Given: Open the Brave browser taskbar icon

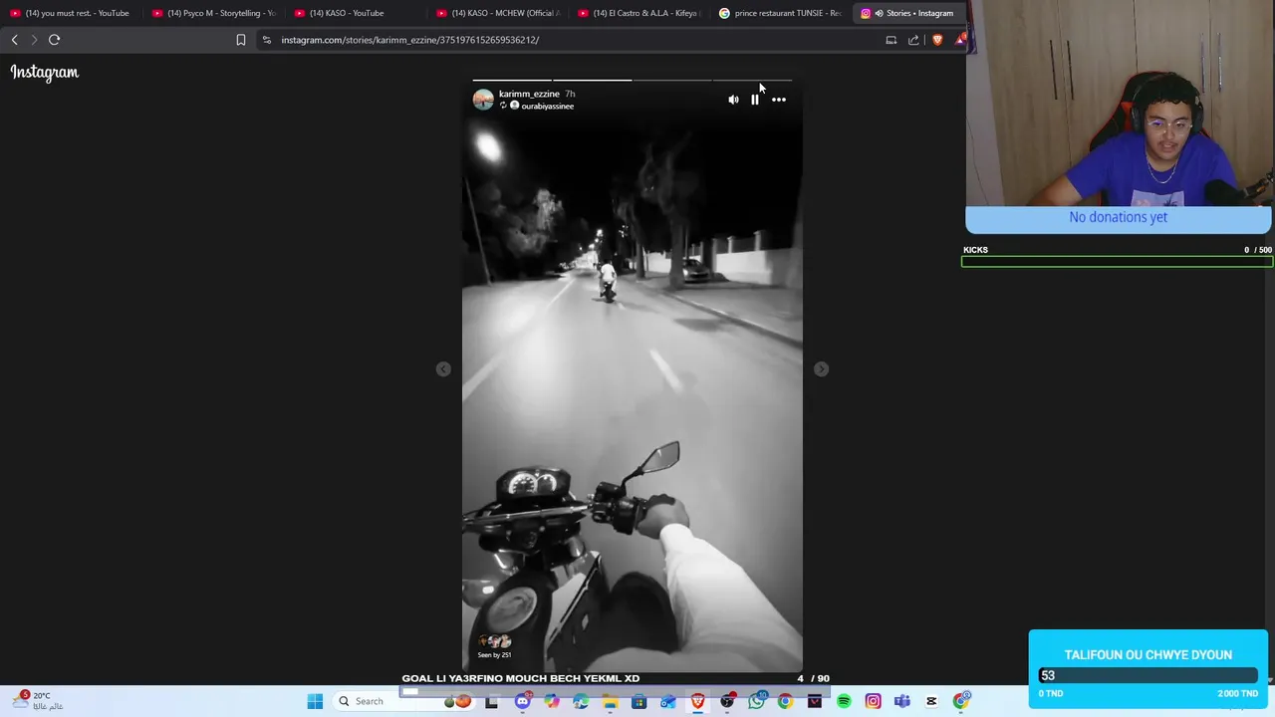Looking at the screenshot, I should pos(697,701).
